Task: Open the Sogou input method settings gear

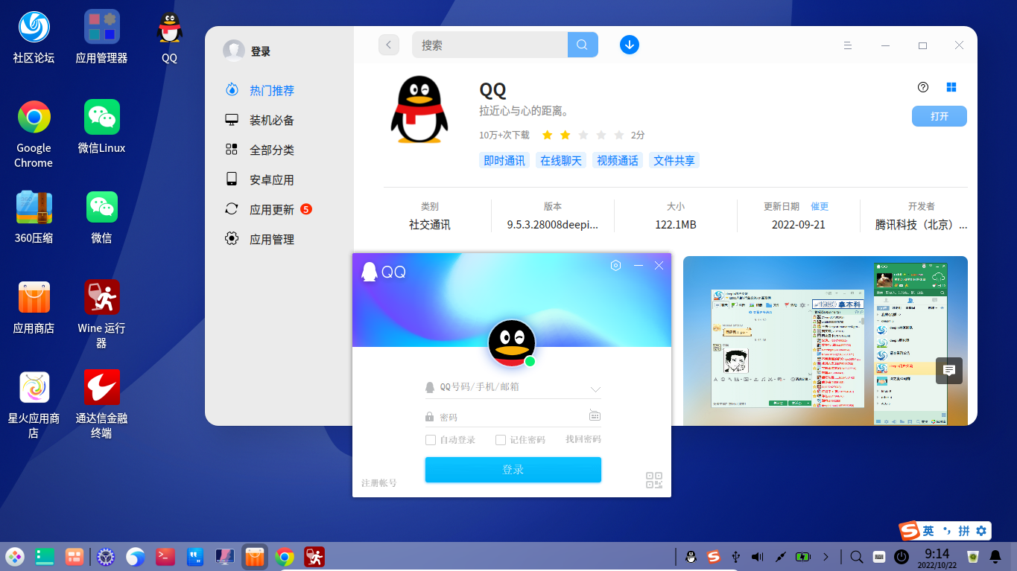Action: tap(982, 530)
